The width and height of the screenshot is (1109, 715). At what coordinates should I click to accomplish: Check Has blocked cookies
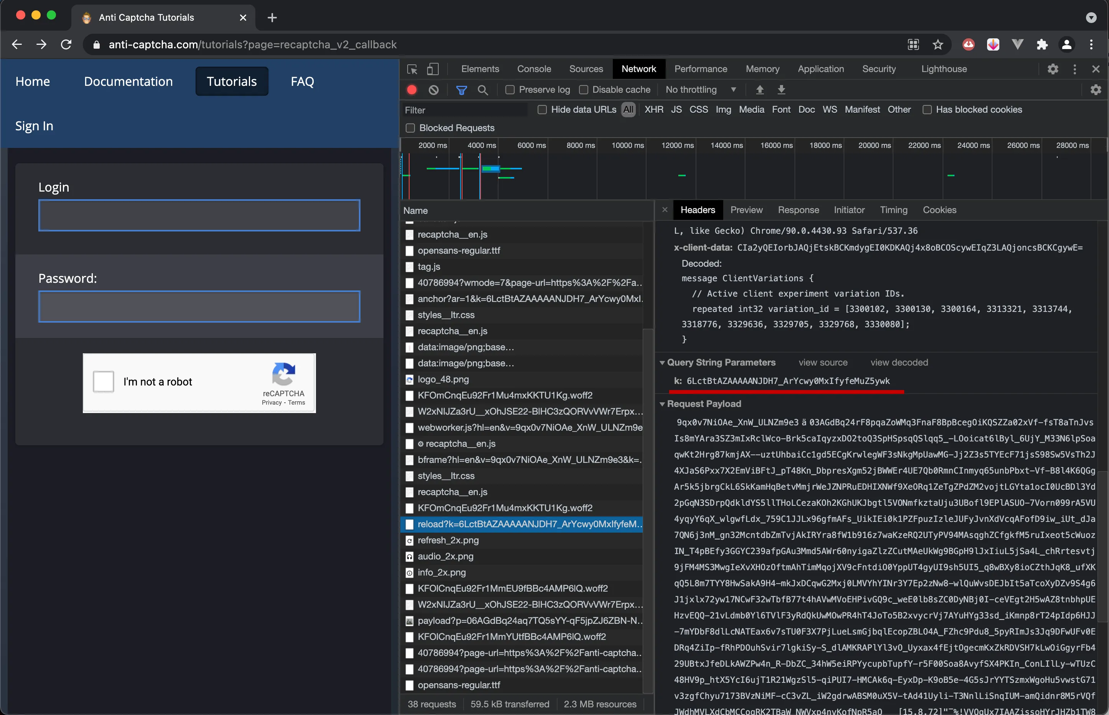tap(927, 110)
